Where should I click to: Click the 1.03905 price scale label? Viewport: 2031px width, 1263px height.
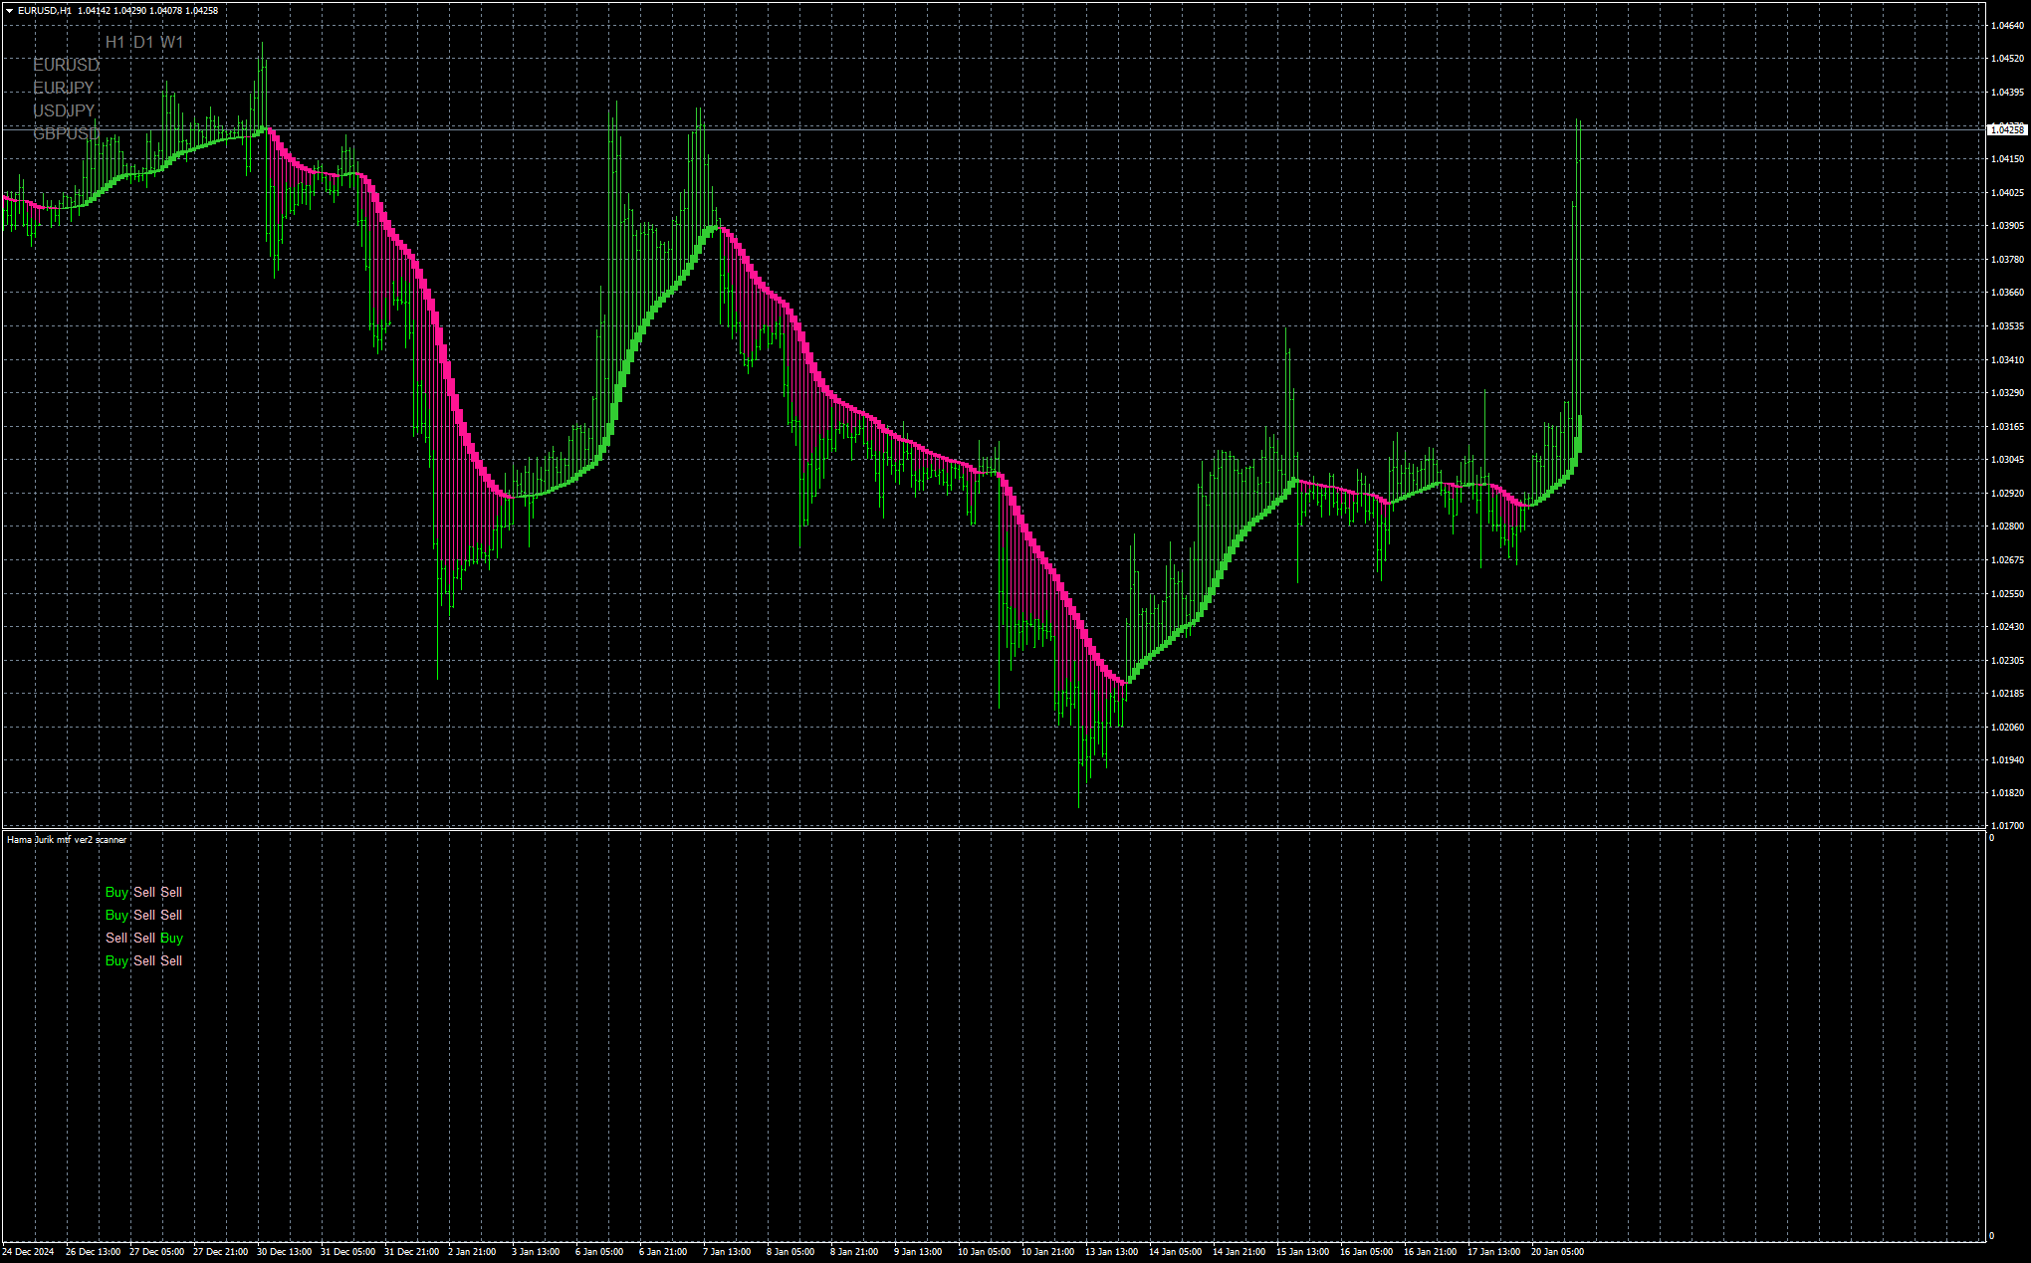point(2007,226)
